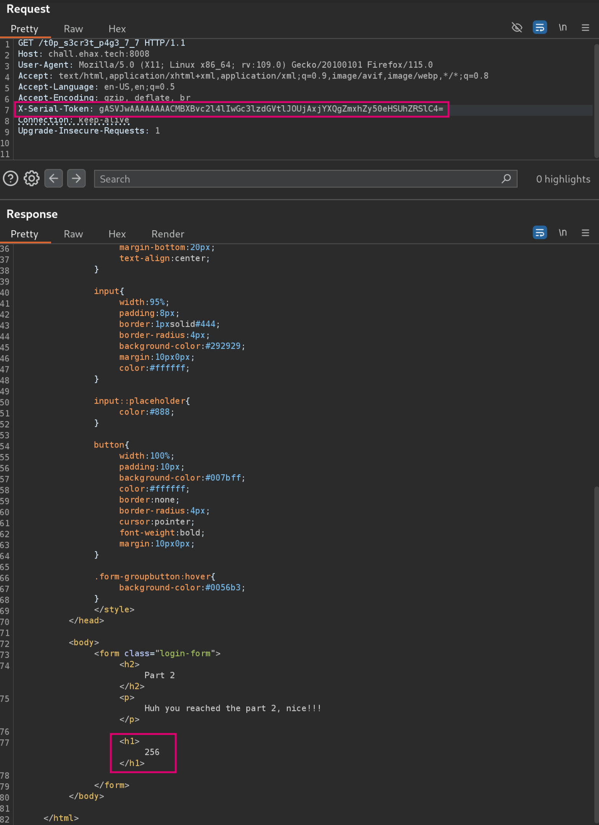Viewport: 599px width, 825px height.
Task: Toggle line wrap in Response panel
Action: tap(539, 233)
